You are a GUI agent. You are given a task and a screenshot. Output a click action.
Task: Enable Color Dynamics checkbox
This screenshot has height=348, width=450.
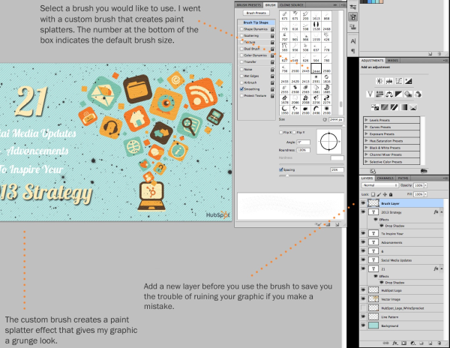(x=241, y=55)
